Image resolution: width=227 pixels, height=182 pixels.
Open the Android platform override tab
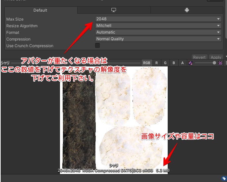(x=187, y=10)
